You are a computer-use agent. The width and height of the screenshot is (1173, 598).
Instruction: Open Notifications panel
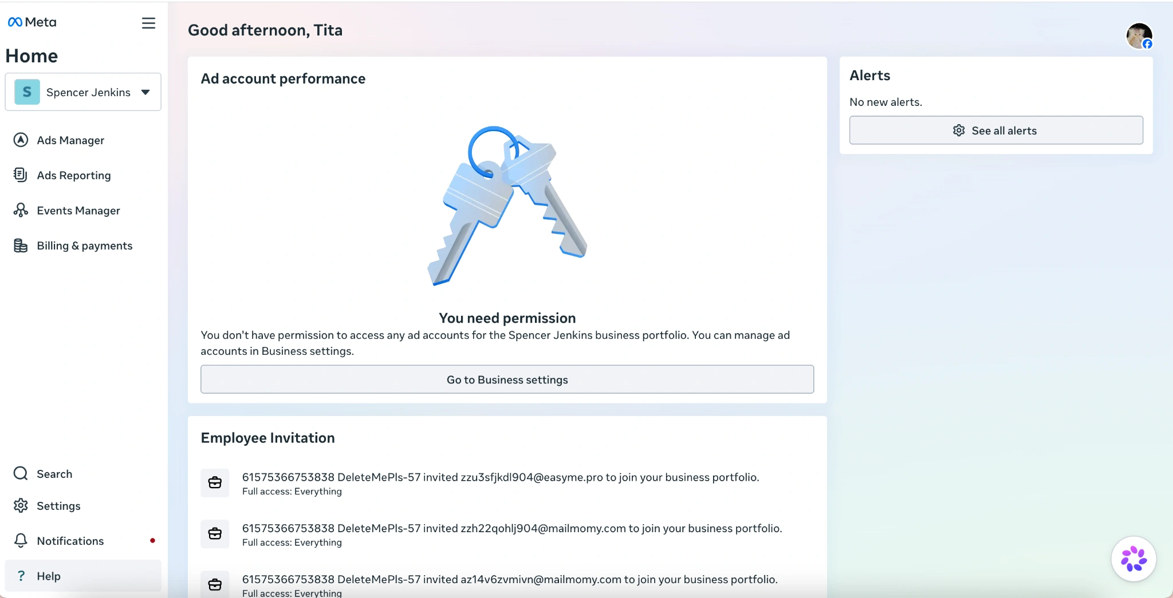83,541
